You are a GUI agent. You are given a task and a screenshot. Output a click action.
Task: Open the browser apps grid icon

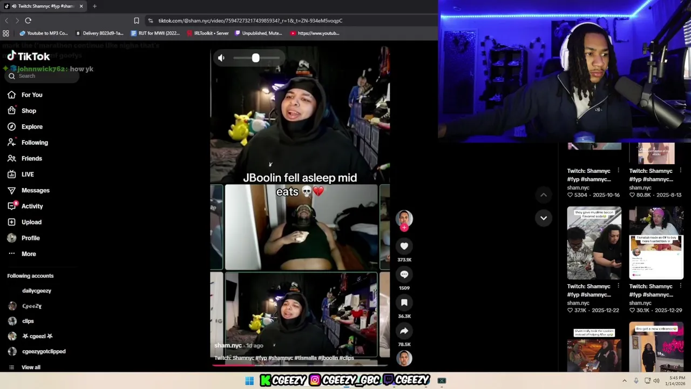point(6,33)
